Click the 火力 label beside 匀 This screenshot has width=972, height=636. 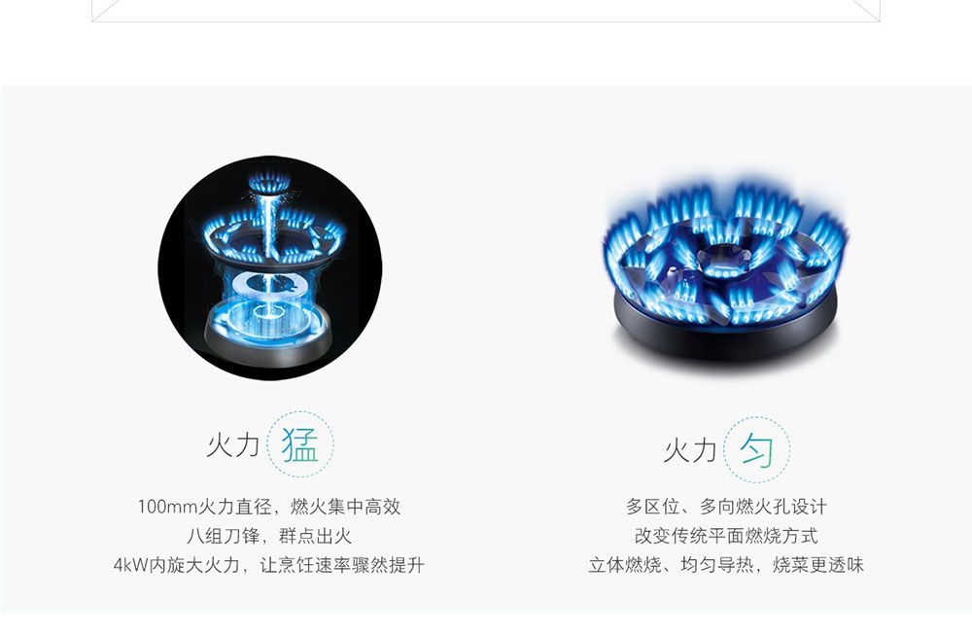[689, 450]
